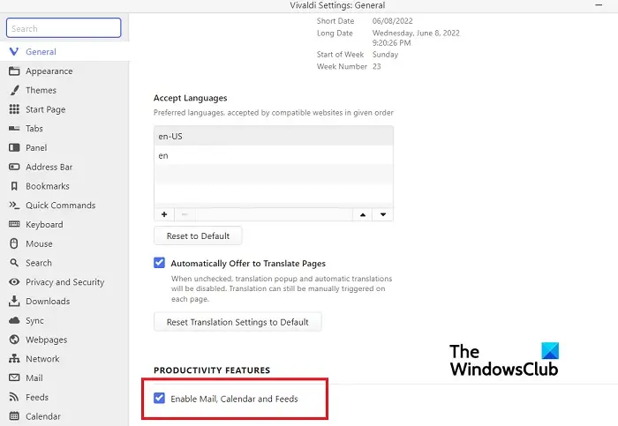Click the PRODUCTIVITY FEATURES heading
Screen dimensions: 618x426
pos(212,370)
